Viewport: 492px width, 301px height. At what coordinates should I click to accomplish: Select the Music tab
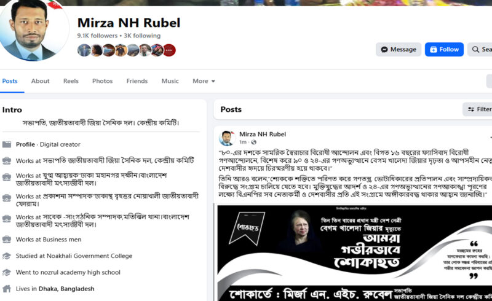point(170,81)
